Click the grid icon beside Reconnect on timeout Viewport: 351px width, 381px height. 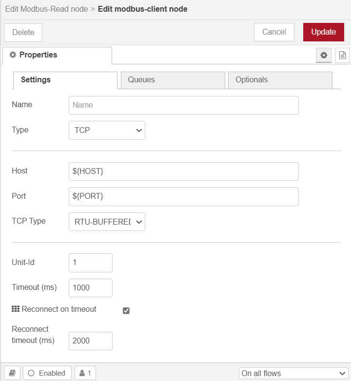click(x=16, y=309)
